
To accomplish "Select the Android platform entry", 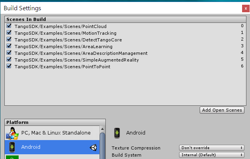I will (52, 147).
